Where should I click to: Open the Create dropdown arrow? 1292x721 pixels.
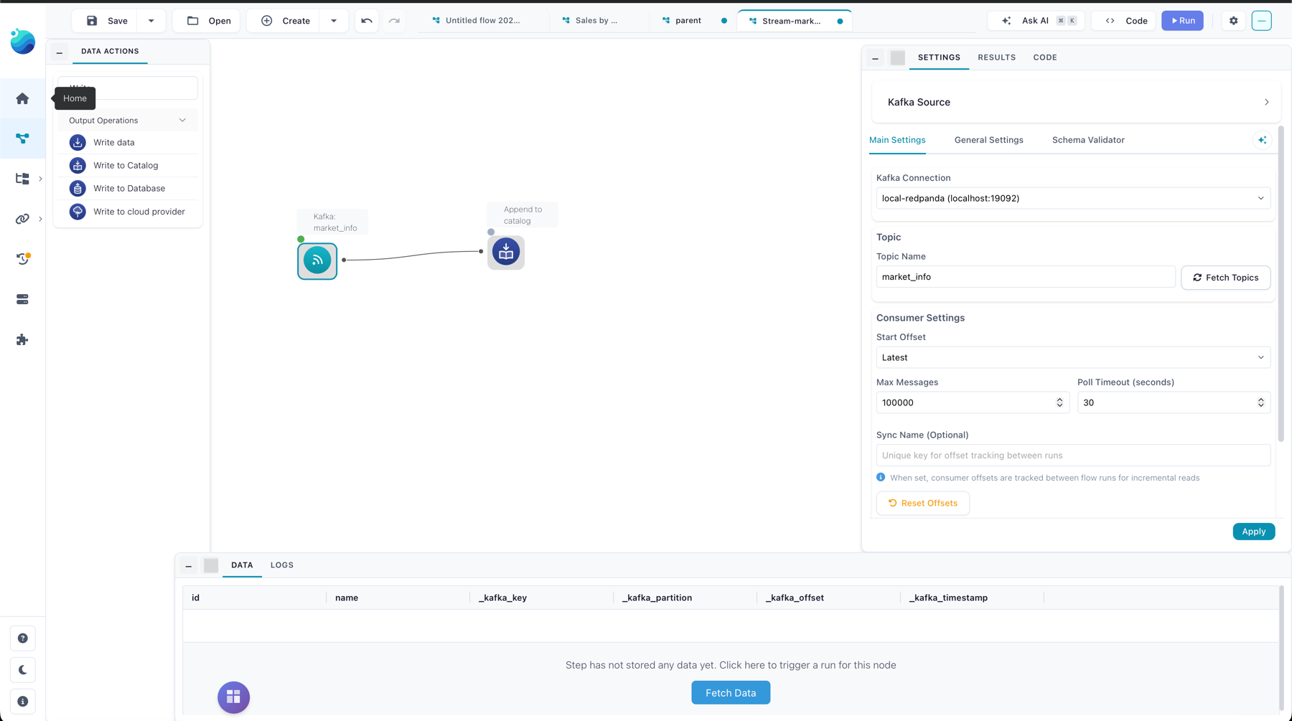[x=334, y=21]
